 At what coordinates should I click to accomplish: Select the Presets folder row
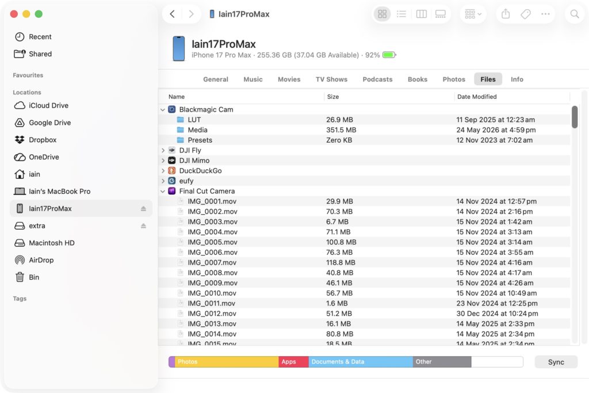point(364,140)
